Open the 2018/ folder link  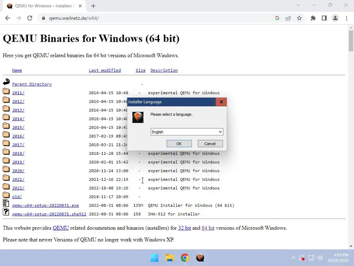pyautogui.click(x=18, y=153)
